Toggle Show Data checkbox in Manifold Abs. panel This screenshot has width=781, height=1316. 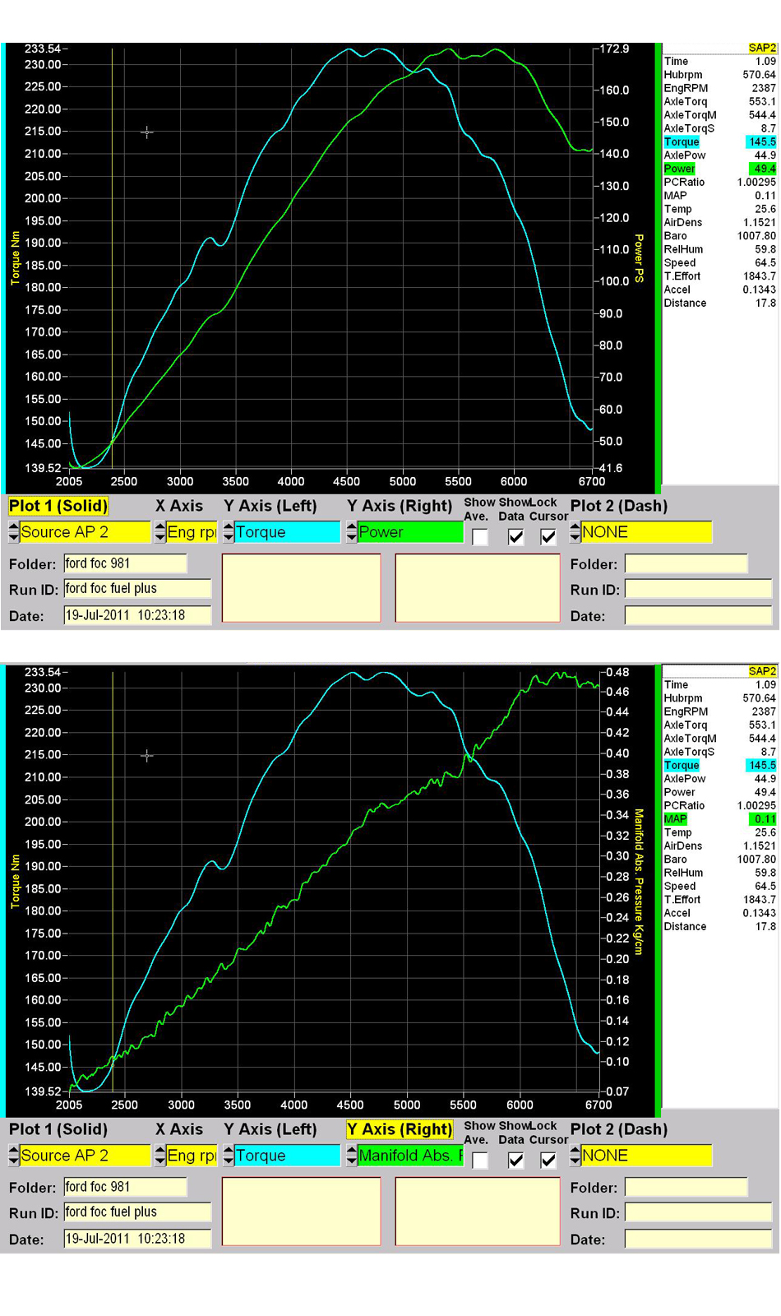[x=515, y=1161]
